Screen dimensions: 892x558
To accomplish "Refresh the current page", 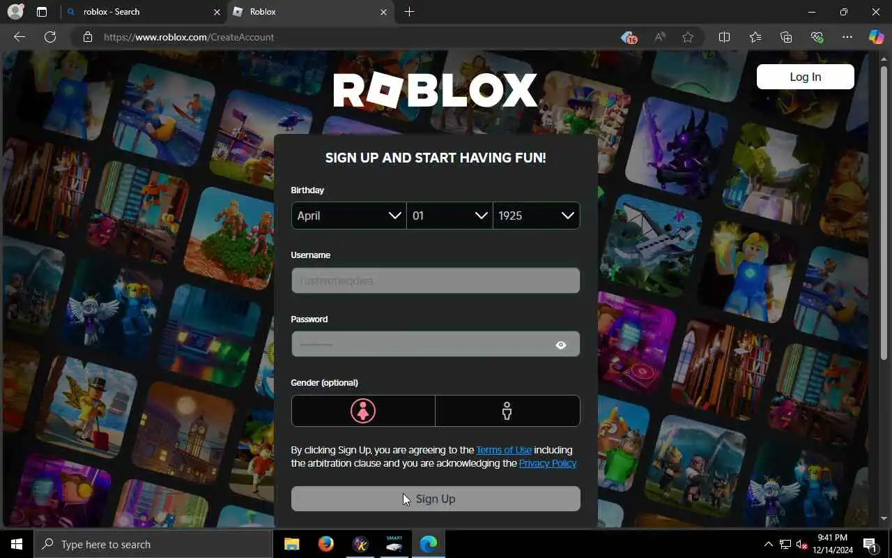I will coord(50,37).
